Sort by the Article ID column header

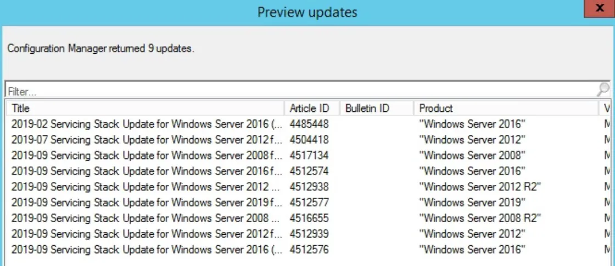pos(312,108)
